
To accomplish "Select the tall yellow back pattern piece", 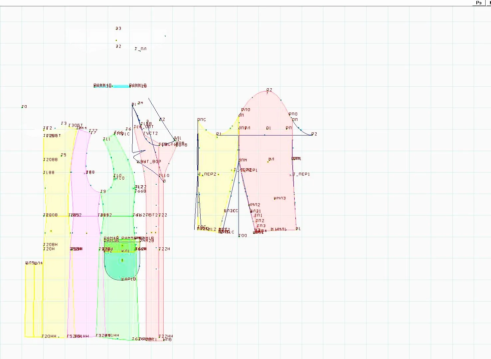I will (56, 232).
